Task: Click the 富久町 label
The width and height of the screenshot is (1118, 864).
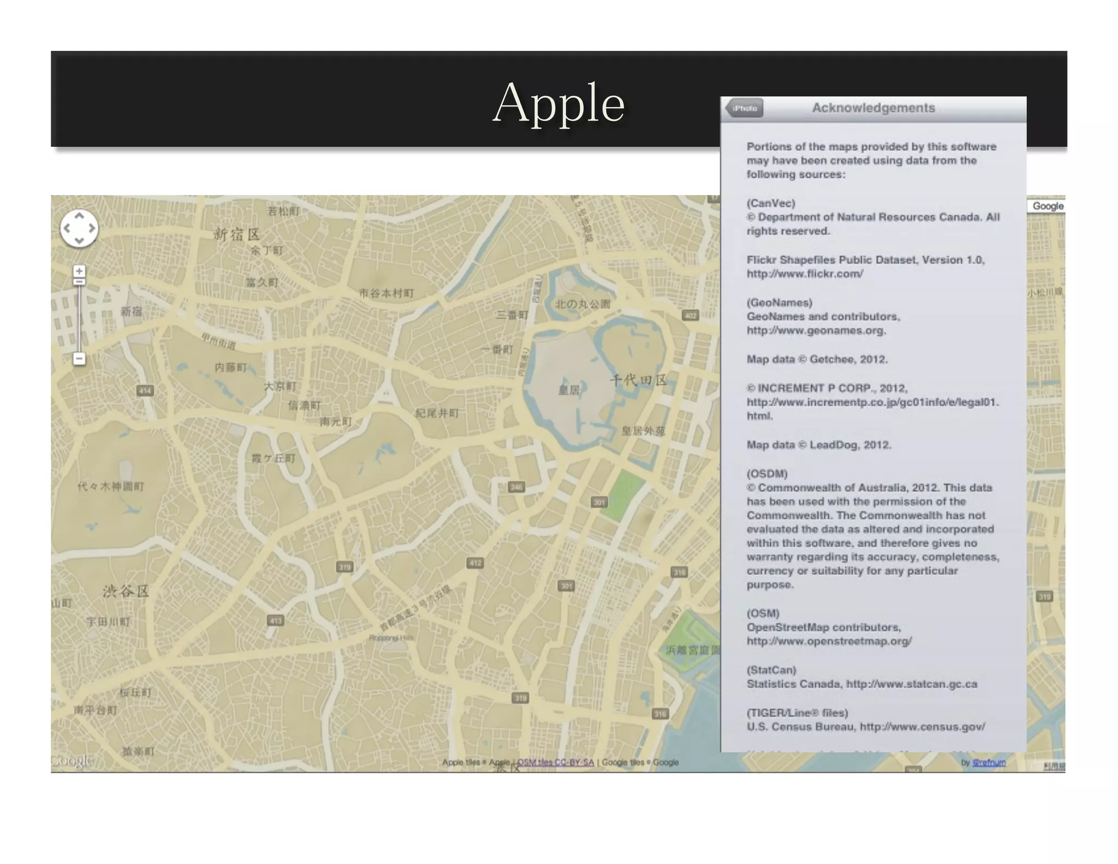Action: tap(262, 282)
